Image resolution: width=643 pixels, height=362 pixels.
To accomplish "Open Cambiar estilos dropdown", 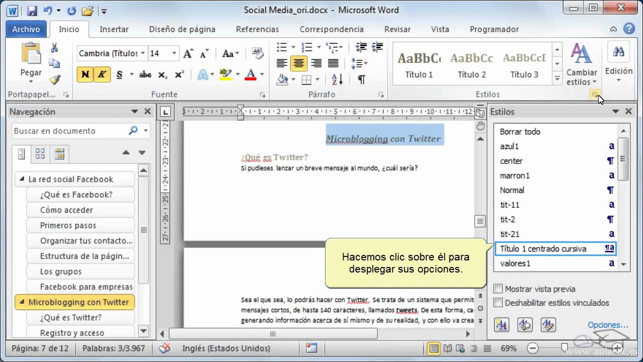I will 582,65.
